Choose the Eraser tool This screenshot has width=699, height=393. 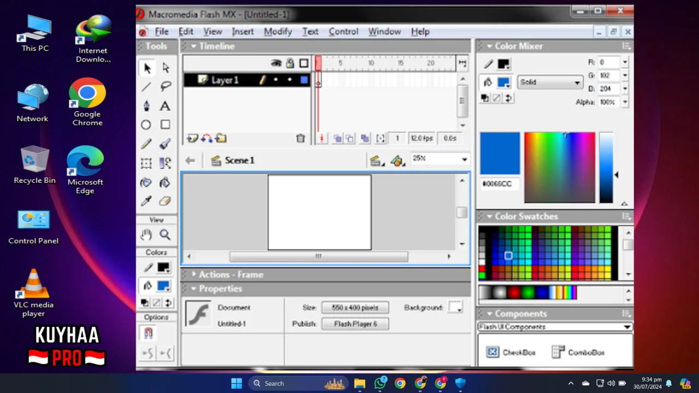[x=165, y=201]
